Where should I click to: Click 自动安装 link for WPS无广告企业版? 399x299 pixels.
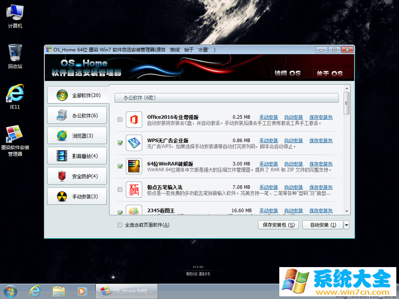tap(293, 140)
